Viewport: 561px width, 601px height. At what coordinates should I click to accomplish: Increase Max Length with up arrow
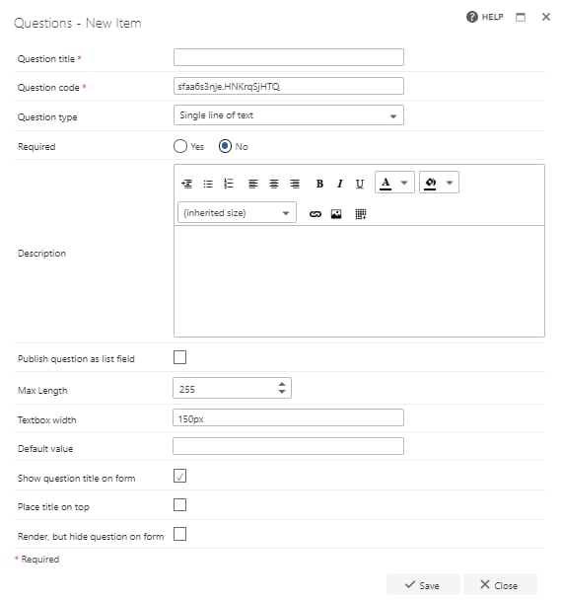coord(282,384)
